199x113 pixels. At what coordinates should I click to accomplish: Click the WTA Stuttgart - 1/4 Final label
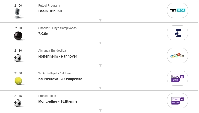55,73
